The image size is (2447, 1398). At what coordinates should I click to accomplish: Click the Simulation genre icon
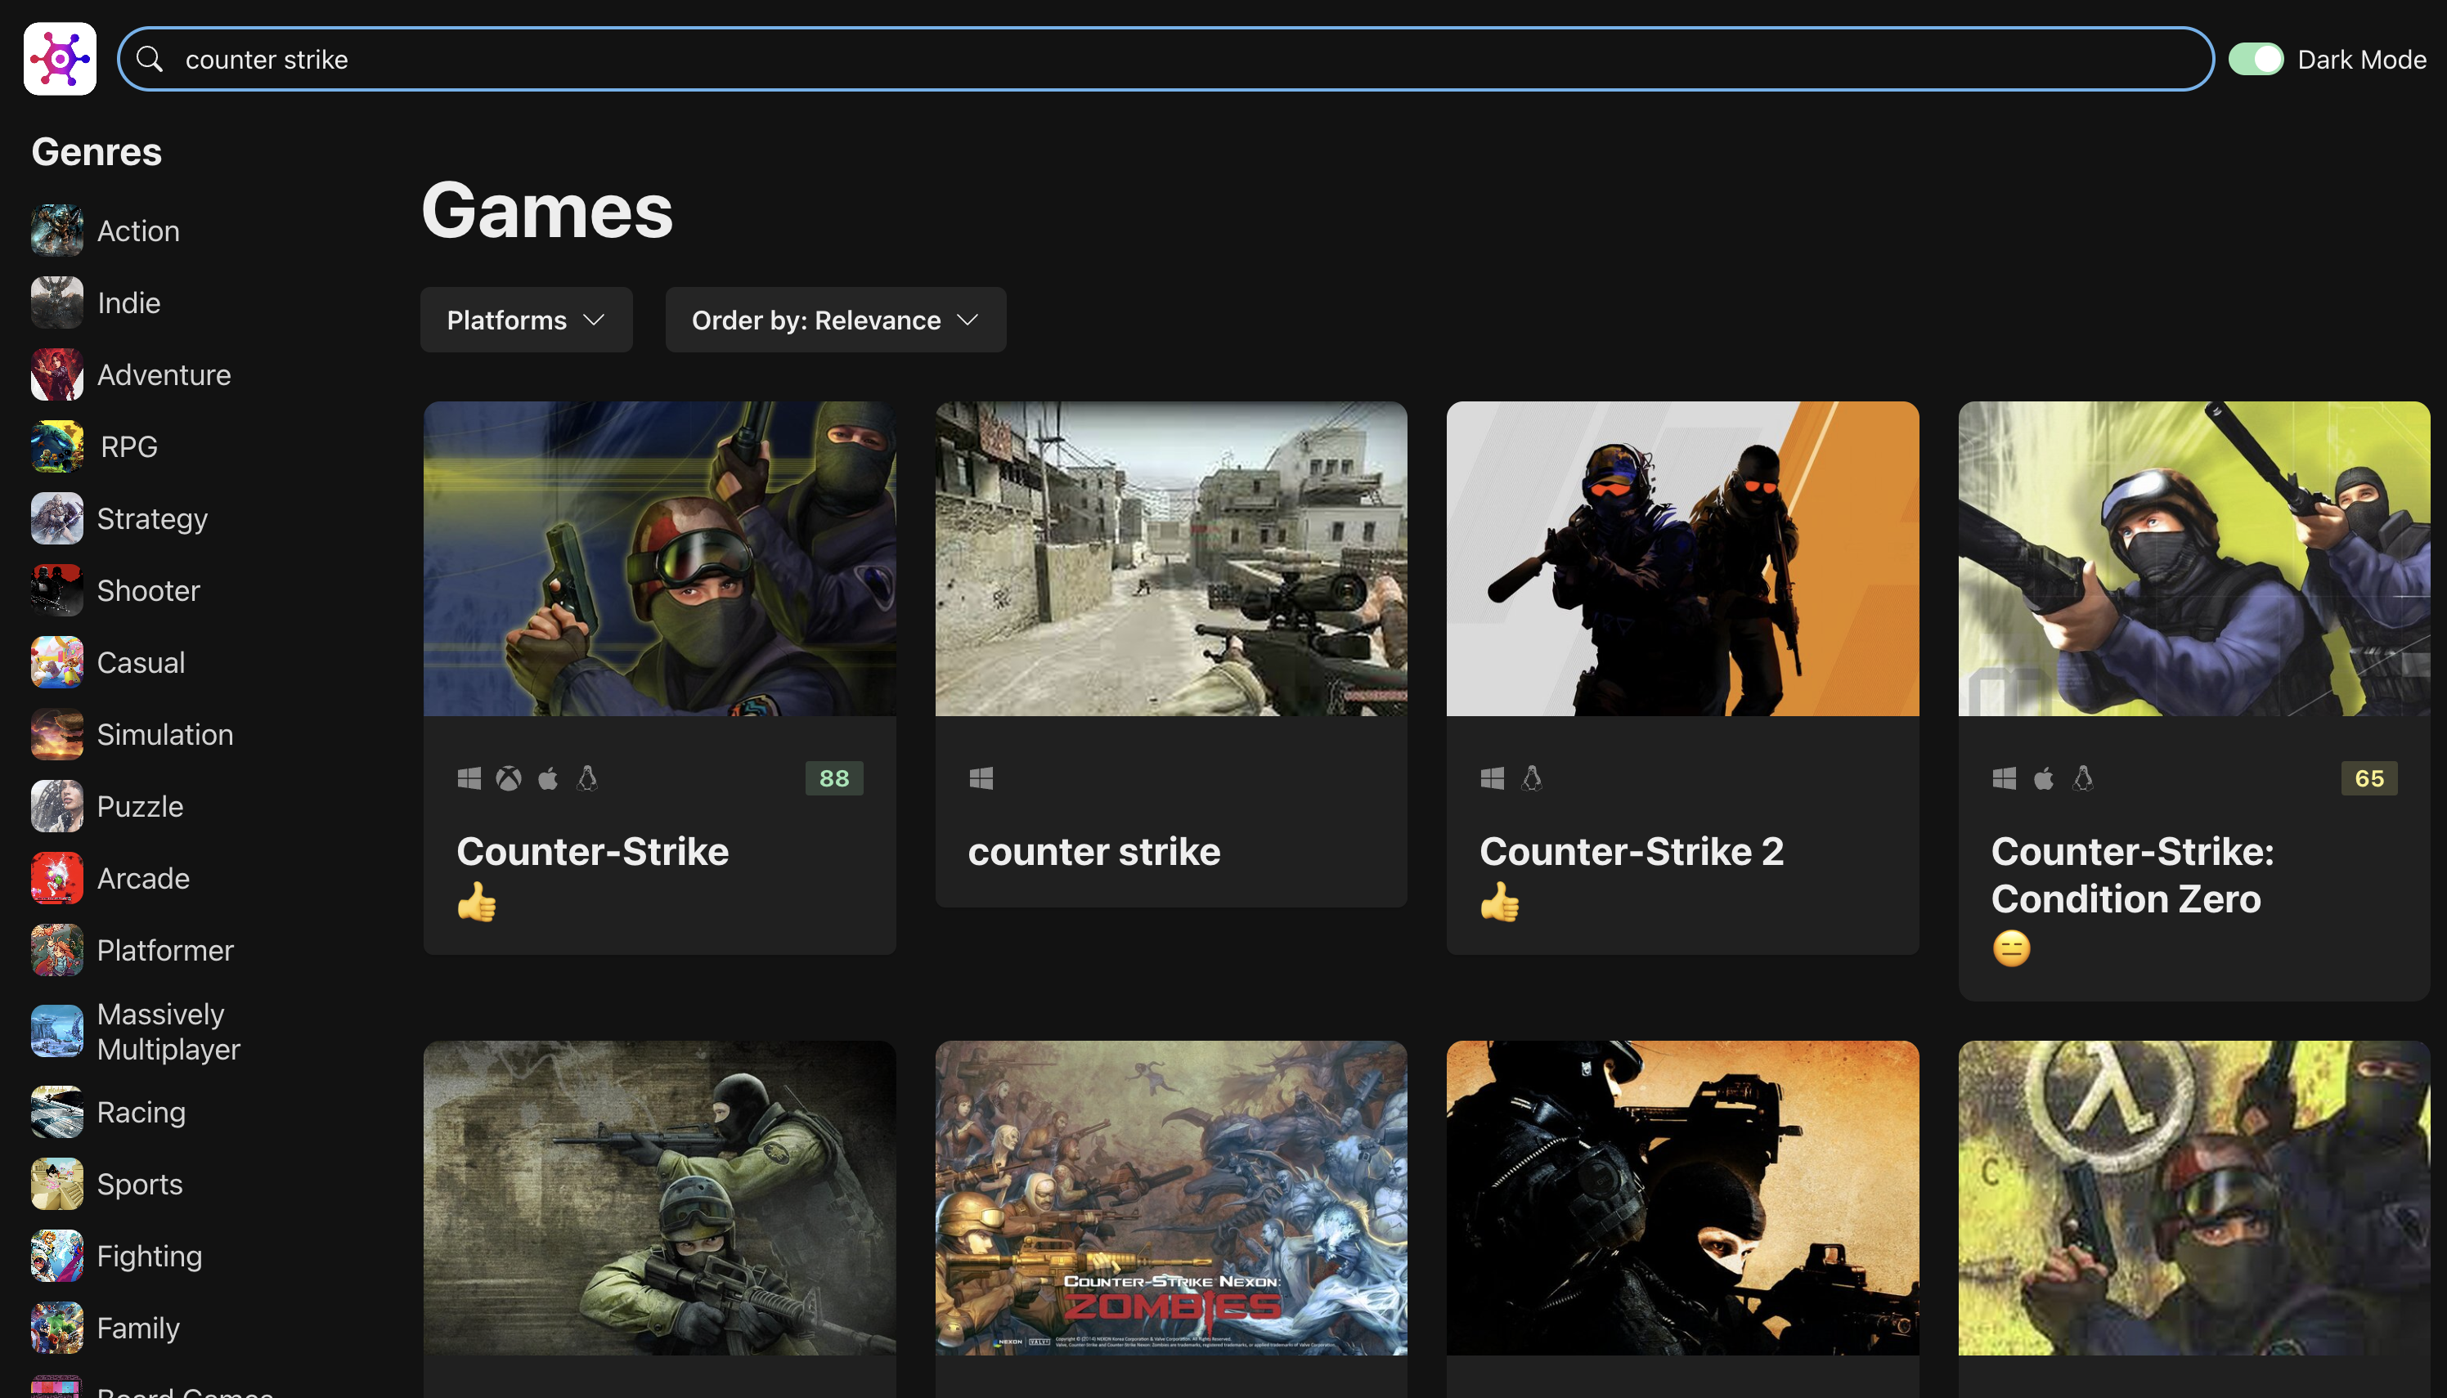click(x=56, y=734)
